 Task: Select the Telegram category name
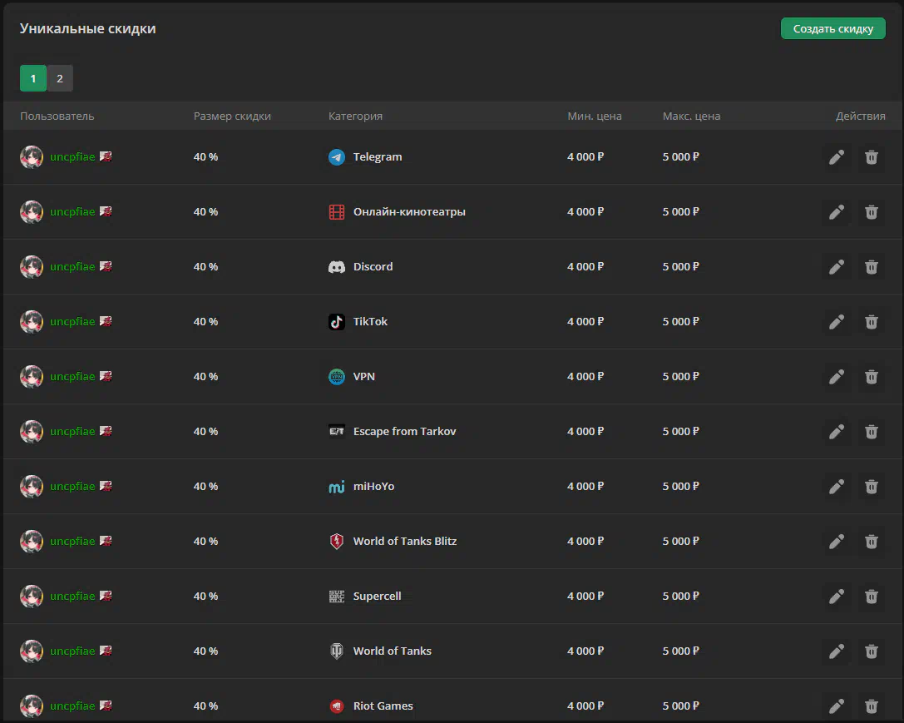(378, 156)
